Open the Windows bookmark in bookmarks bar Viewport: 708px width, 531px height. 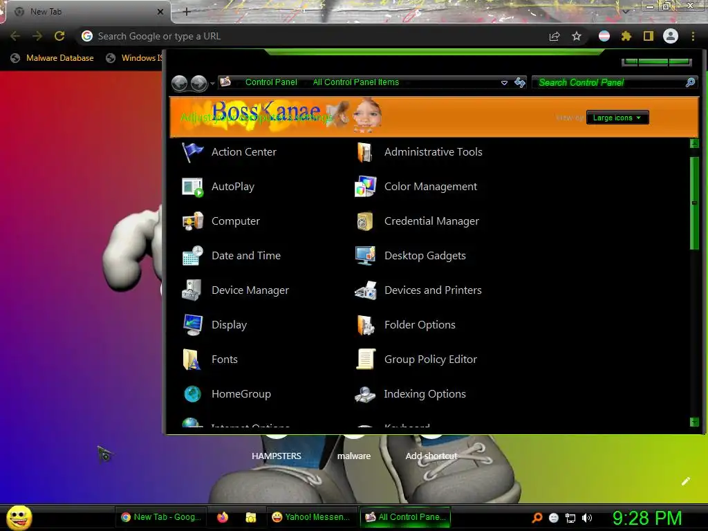point(133,58)
